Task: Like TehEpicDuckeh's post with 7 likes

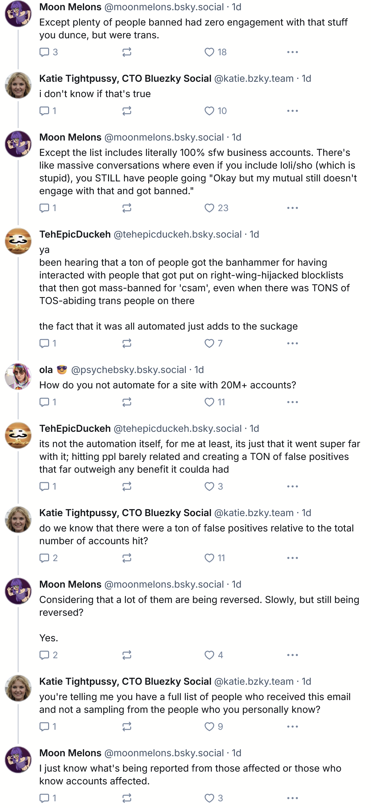Action: [x=209, y=343]
